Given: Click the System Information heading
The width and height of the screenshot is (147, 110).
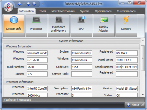Looking at the screenshot, I should coord(71,41).
